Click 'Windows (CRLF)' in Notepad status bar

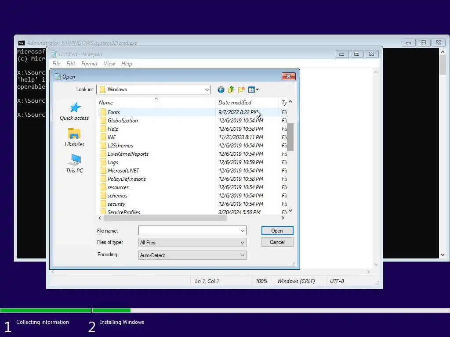click(x=296, y=281)
